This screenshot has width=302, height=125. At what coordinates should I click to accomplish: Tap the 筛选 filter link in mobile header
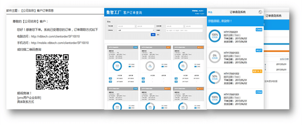coord(210,12)
